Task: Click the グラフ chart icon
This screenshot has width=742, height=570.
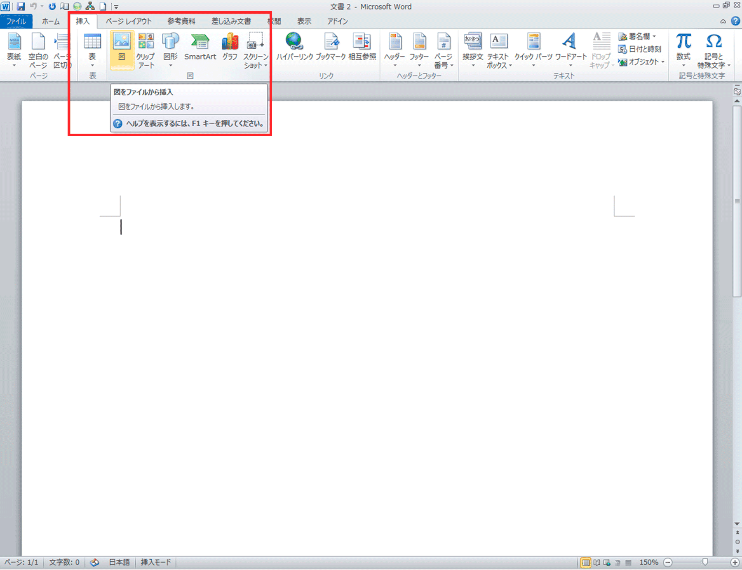Action: point(230,47)
